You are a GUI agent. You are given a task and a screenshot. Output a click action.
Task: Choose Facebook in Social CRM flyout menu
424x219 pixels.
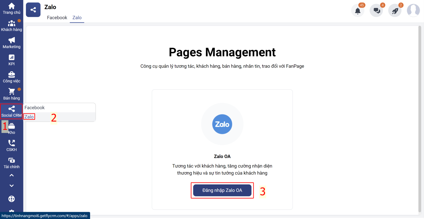59,108
